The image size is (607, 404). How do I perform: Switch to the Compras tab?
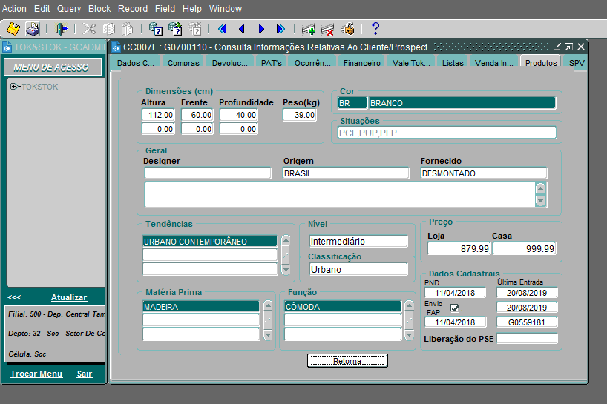click(x=183, y=62)
